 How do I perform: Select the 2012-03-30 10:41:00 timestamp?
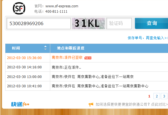click(x=24, y=86)
